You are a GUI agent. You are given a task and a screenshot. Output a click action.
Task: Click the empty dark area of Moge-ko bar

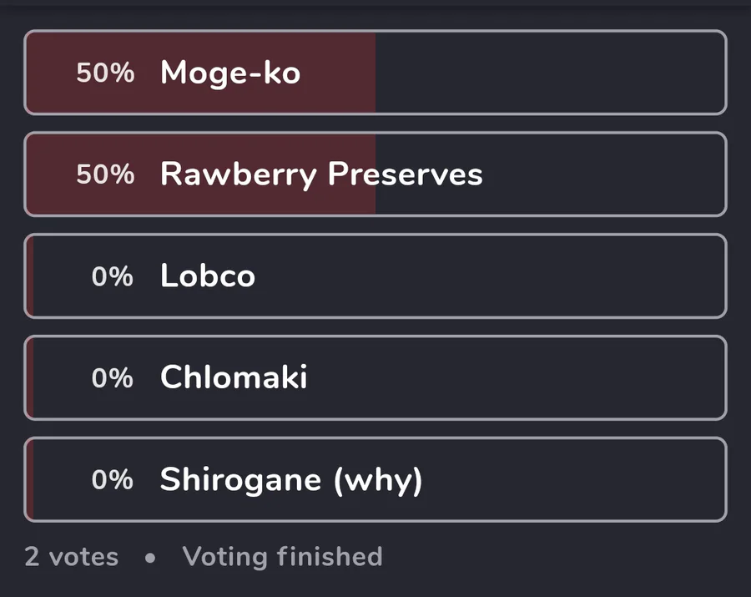tap(551, 73)
